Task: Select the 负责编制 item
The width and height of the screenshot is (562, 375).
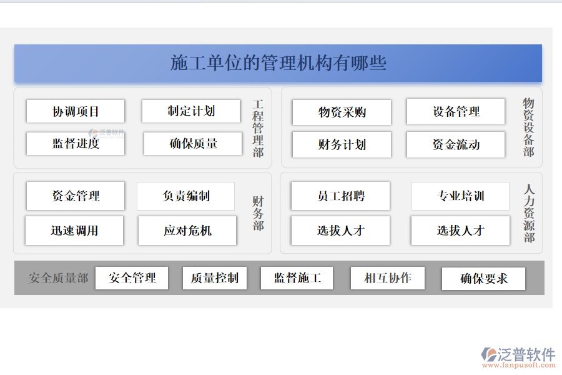Action: coord(186,196)
